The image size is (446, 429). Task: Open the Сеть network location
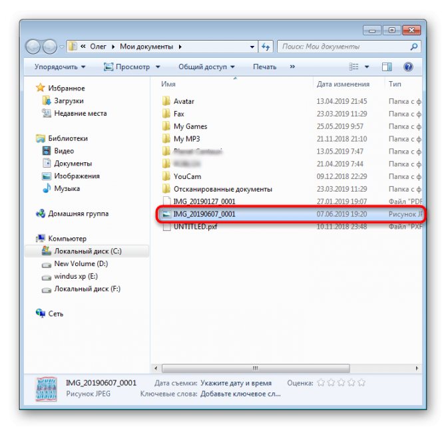coord(55,313)
